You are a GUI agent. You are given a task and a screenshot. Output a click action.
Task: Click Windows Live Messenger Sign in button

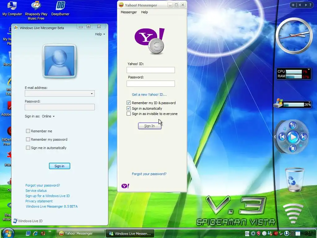[x=59, y=166]
